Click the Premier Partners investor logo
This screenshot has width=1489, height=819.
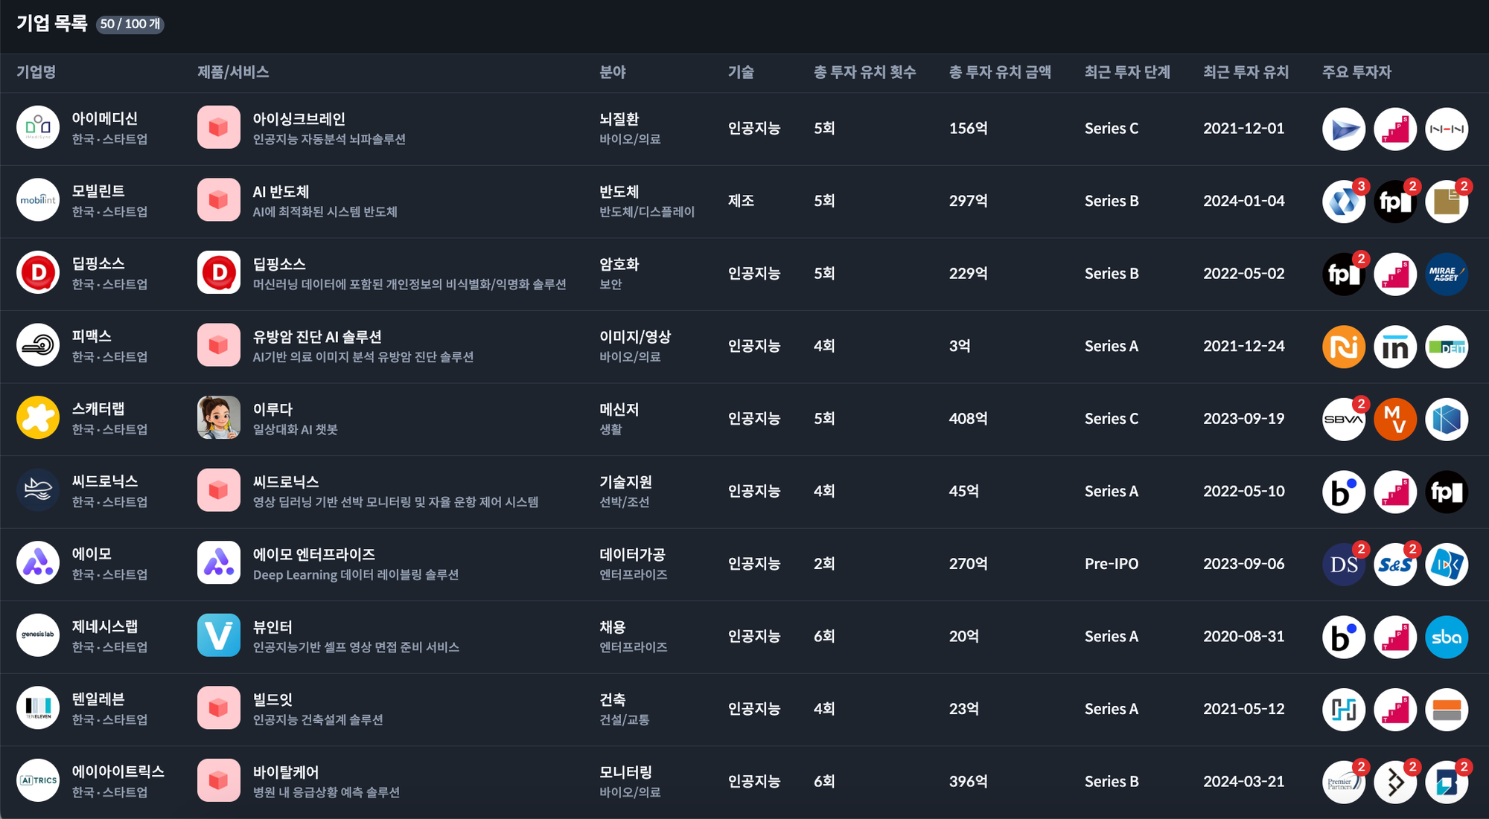pos(1343,781)
